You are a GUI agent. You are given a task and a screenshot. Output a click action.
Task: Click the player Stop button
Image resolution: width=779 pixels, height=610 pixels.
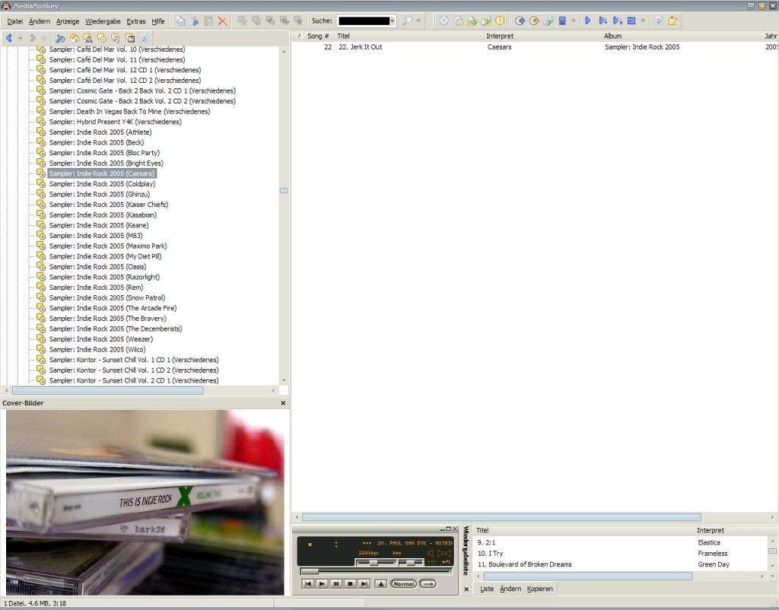[x=350, y=583]
